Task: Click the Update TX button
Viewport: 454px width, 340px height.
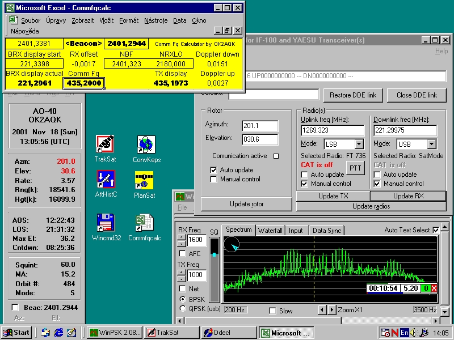Action: 333,196
